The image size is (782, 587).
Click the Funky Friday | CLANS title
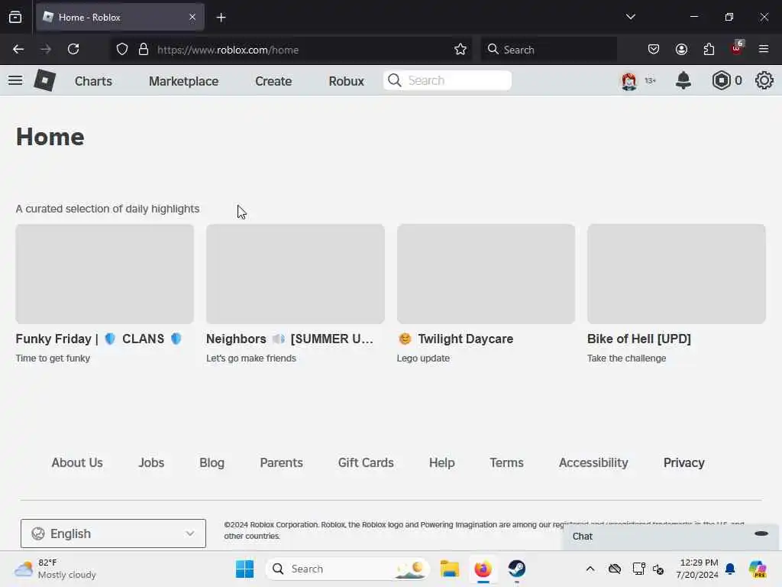[x=99, y=339]
